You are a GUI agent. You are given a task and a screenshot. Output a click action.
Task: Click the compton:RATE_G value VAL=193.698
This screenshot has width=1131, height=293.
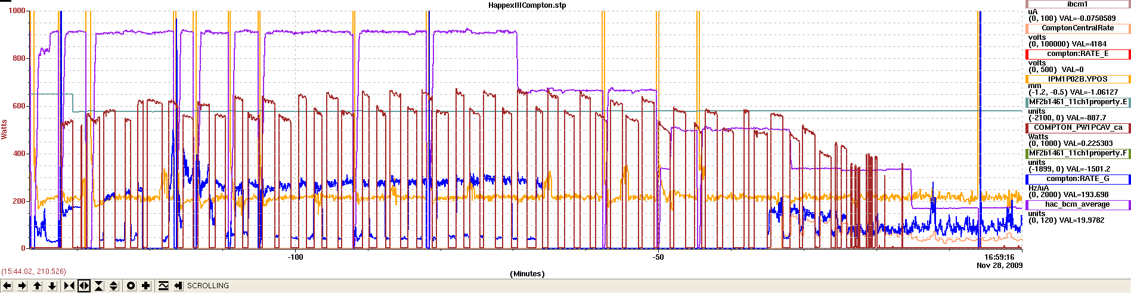1086,194
